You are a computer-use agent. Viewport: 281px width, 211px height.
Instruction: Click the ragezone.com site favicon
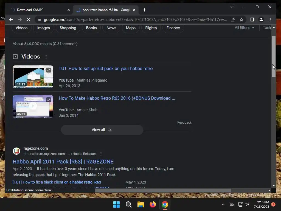click(x=16, y=151)
